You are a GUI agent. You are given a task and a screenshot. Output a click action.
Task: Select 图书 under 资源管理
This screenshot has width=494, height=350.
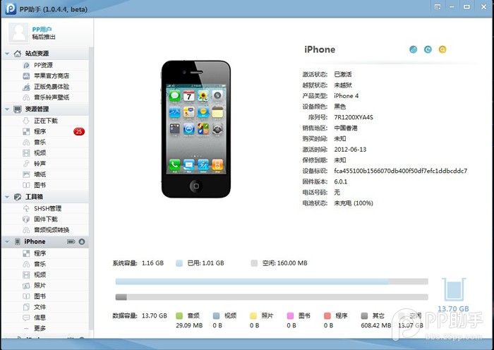44,185
